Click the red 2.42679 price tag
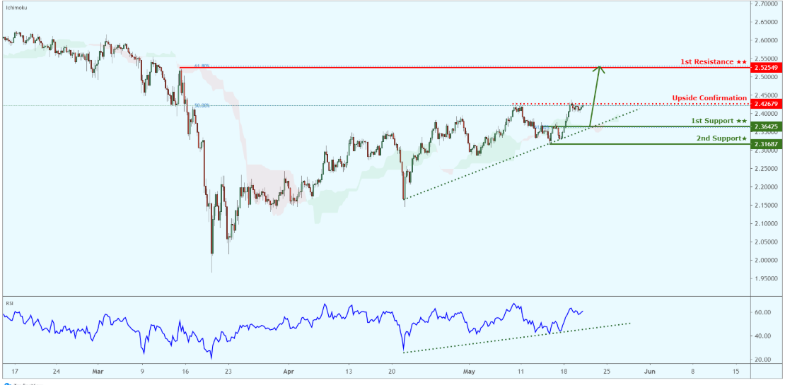The height and width of the screenshot is (385, 785). 768,104
